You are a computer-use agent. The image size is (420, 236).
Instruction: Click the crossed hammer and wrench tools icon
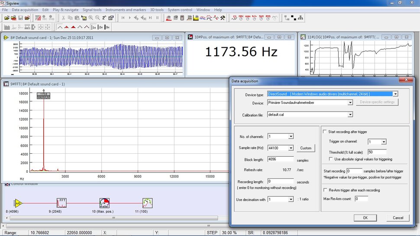(223, 18)
